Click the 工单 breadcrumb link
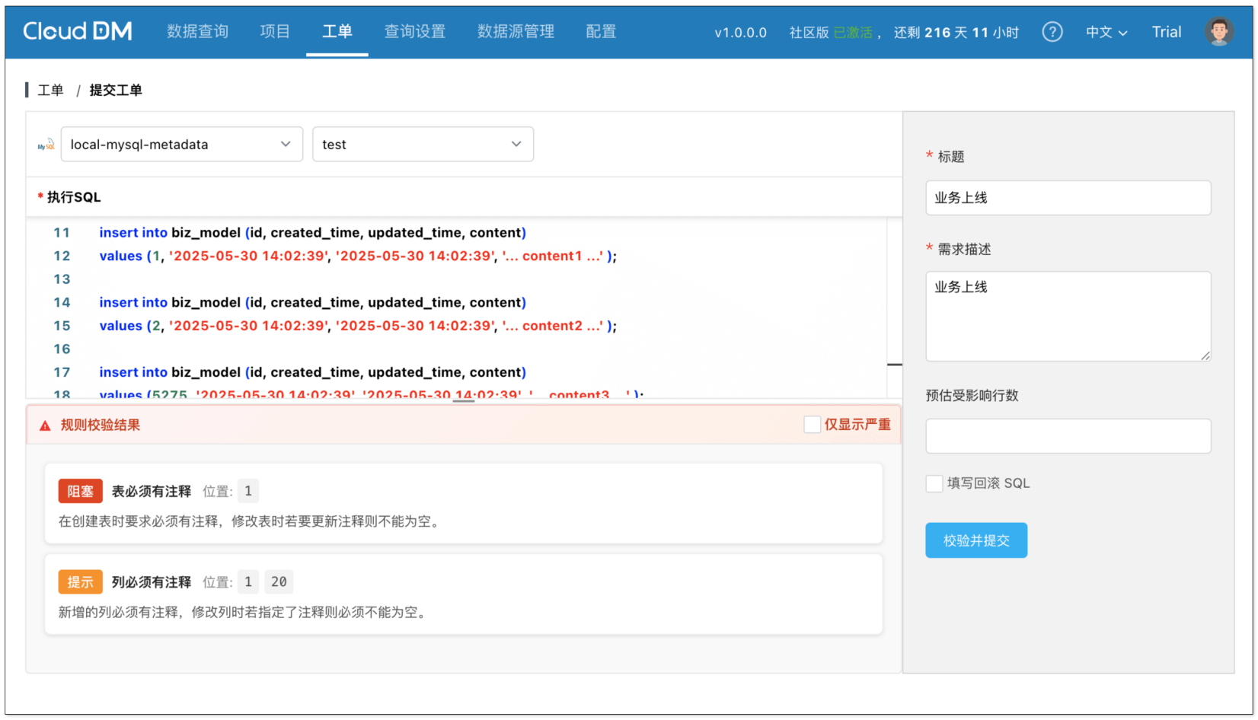This screenshot has height=720, width=1258. click(x=51, y=91)
